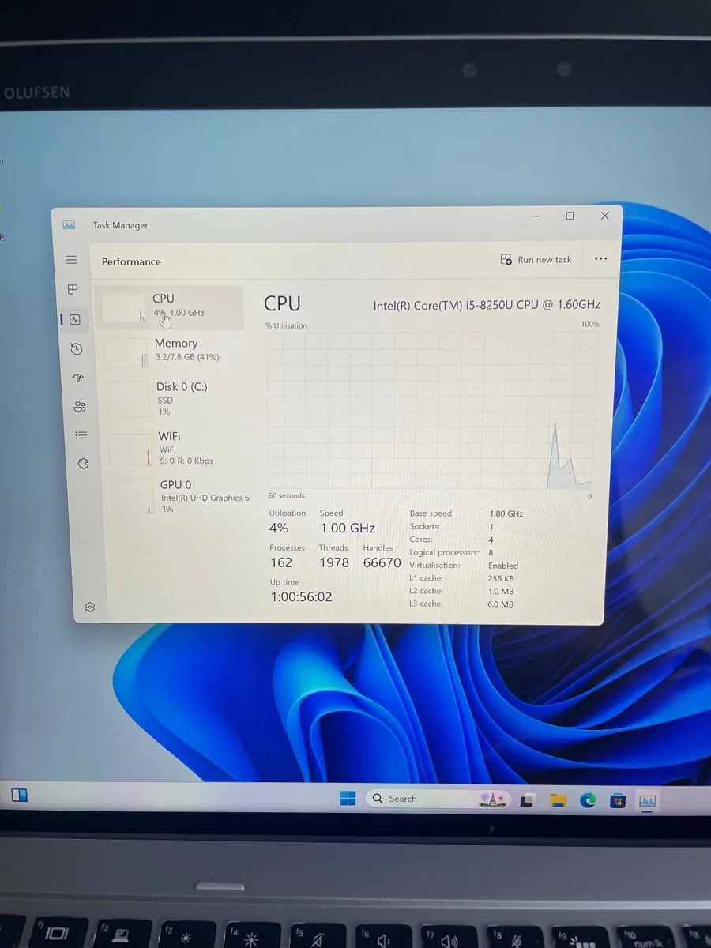Image resolution: width=711 pixels, height=948 pixels.
Task: Click the L3 cache 6.0 MB value
Action: pos(501,604)
